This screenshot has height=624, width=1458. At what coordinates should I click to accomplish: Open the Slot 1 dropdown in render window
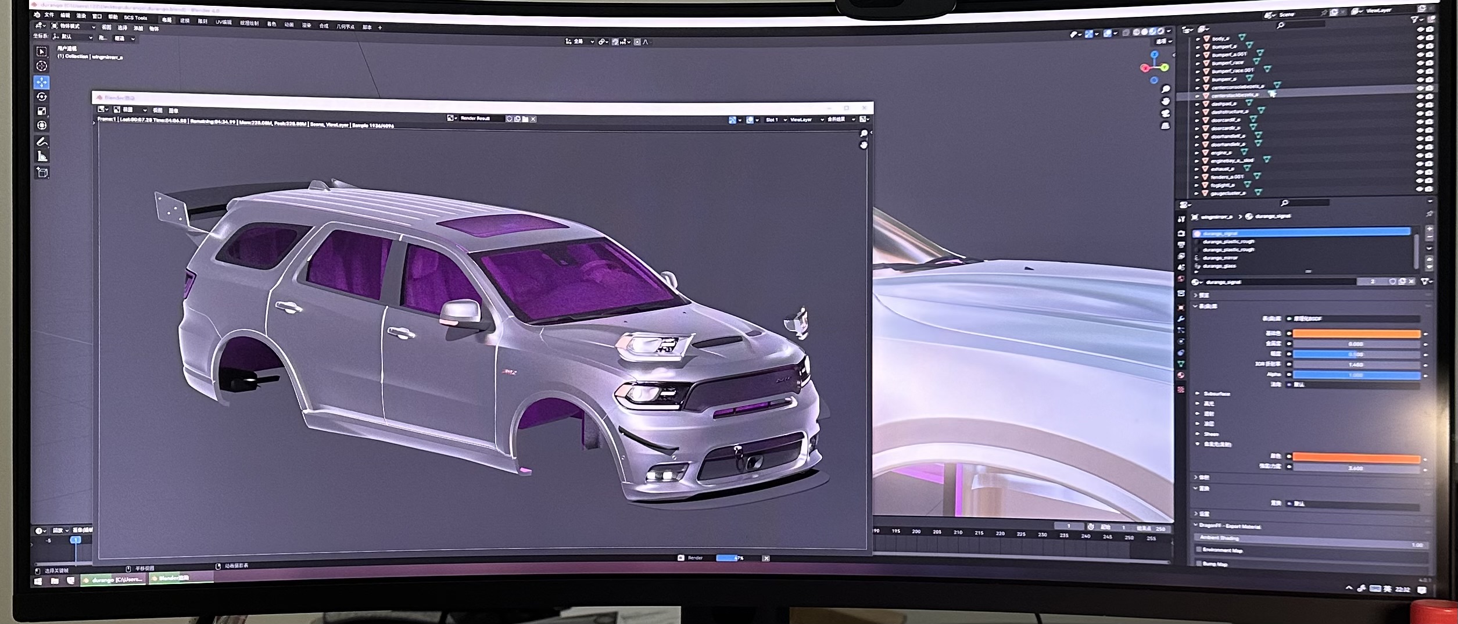776,120
